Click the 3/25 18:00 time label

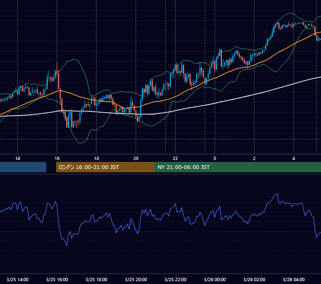coord(96,279)
